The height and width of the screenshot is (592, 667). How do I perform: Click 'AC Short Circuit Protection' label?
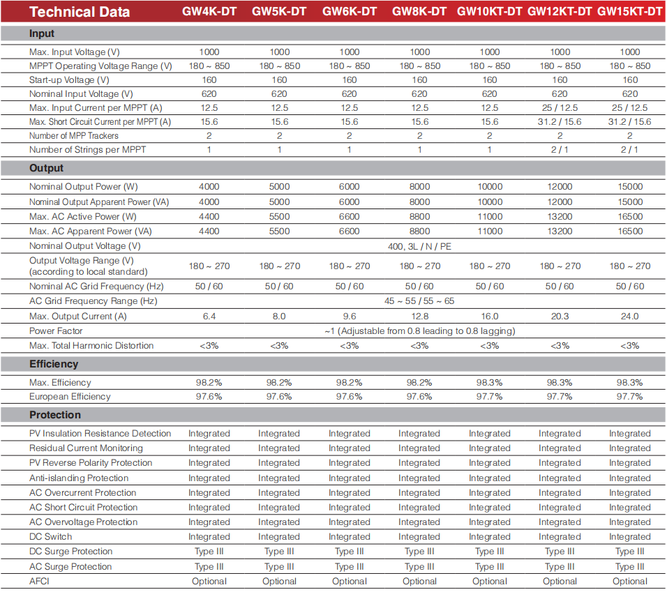coord(84,508)
